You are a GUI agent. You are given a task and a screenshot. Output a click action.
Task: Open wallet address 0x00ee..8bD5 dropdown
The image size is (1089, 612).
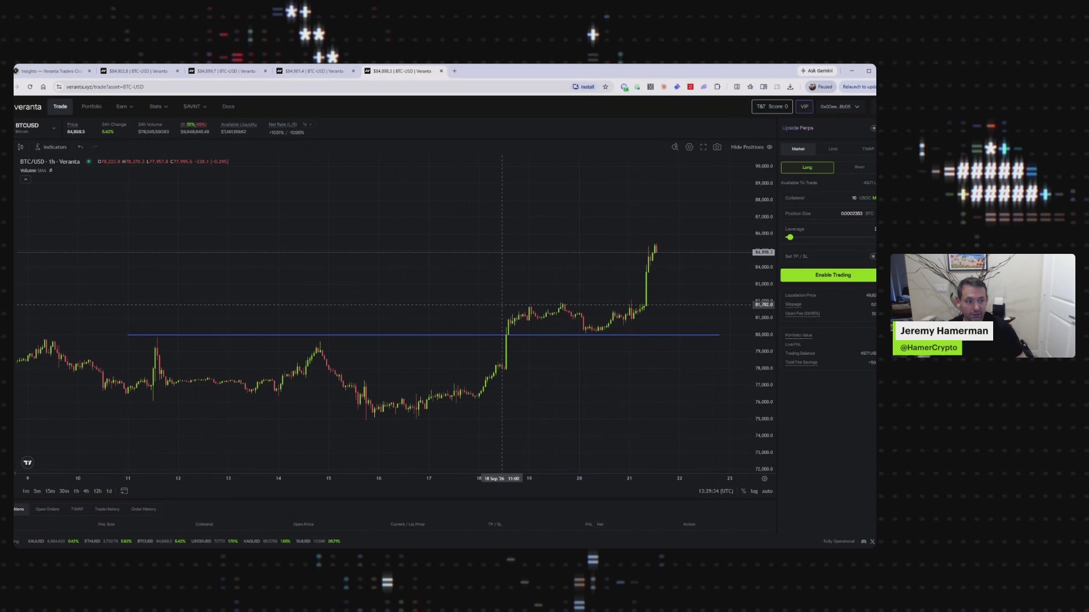(x=839, y=107)
